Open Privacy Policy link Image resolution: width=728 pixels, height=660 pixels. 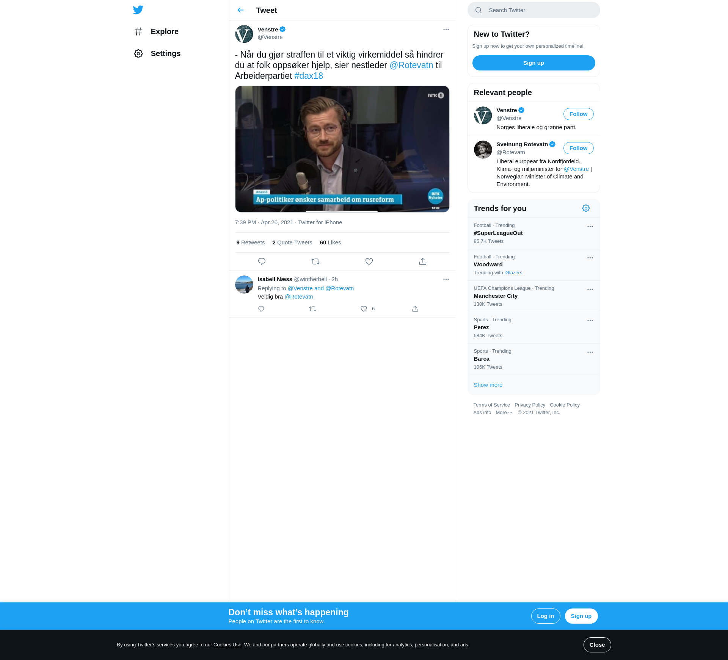(x=530, y=405)
